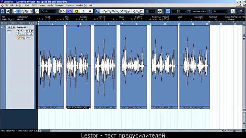Select the Split scissors tool

click(x=105, y=11)
